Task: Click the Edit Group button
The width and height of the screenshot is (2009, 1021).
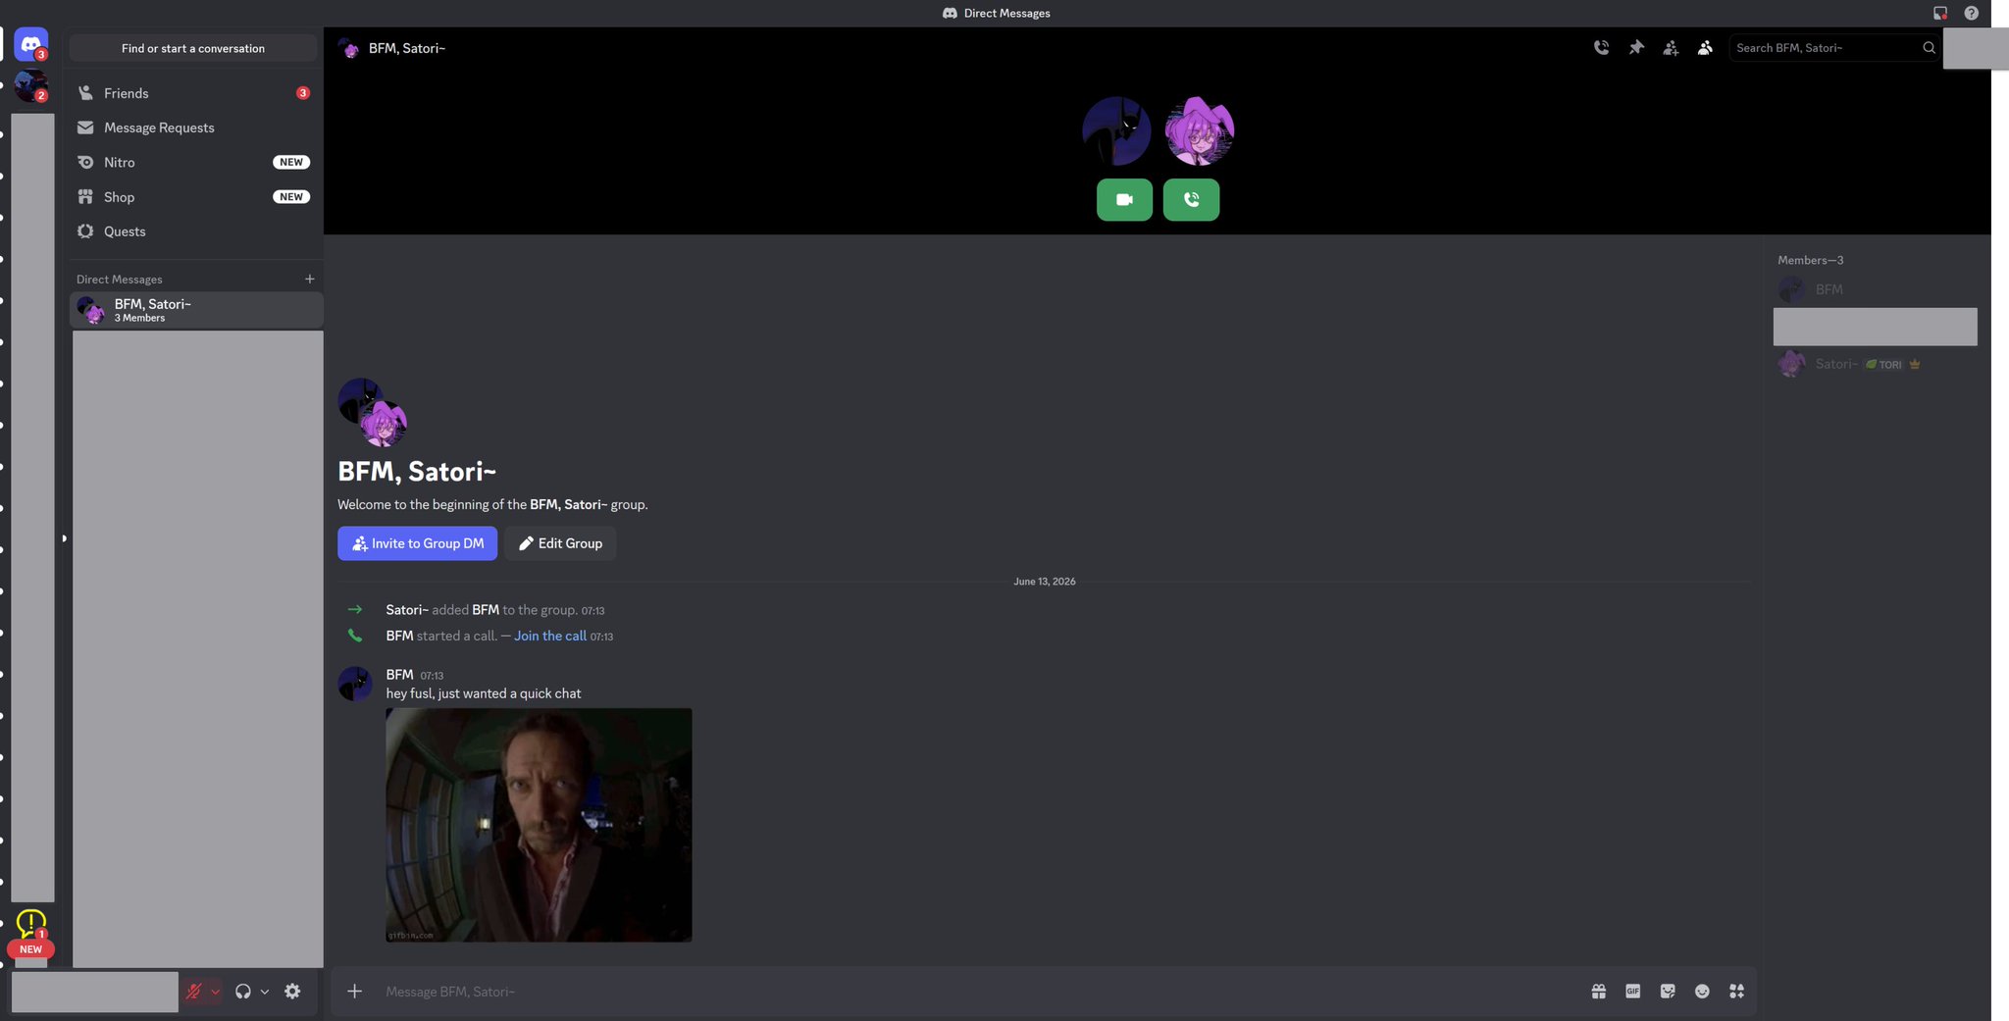Action: click(x=560, y=543)
